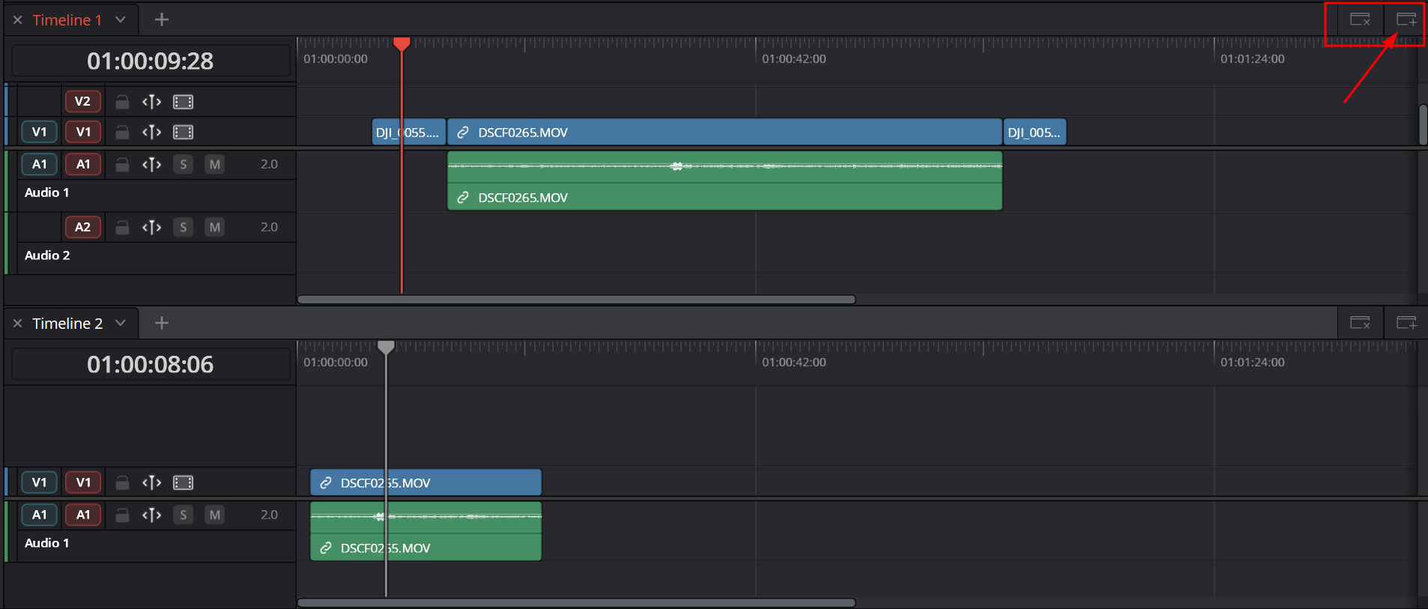The image size is (1428, 609).
Task: Select the DJI_005... clip at Timeline 1's end
Action: (1035, 132)
